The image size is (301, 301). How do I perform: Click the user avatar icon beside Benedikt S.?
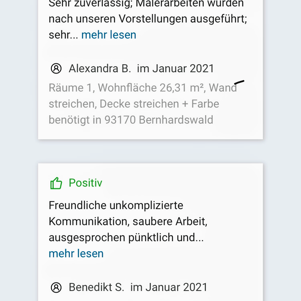56,287
